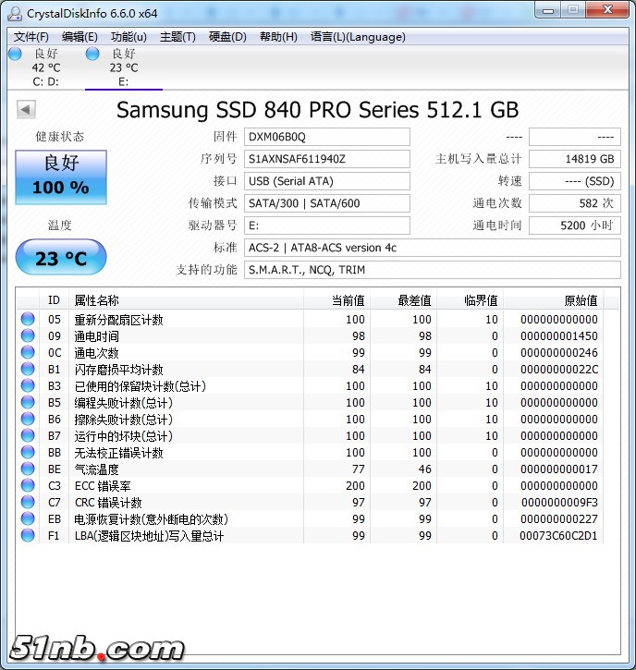Open the 编辑(E) menu
Screen dimensions: 636x670
(79, 37)
